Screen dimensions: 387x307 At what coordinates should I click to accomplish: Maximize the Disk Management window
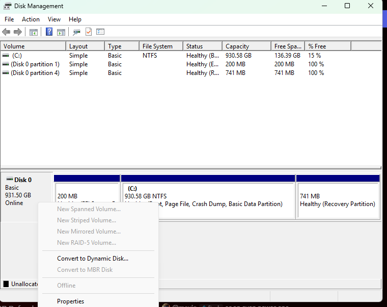(x=347, y=6)
